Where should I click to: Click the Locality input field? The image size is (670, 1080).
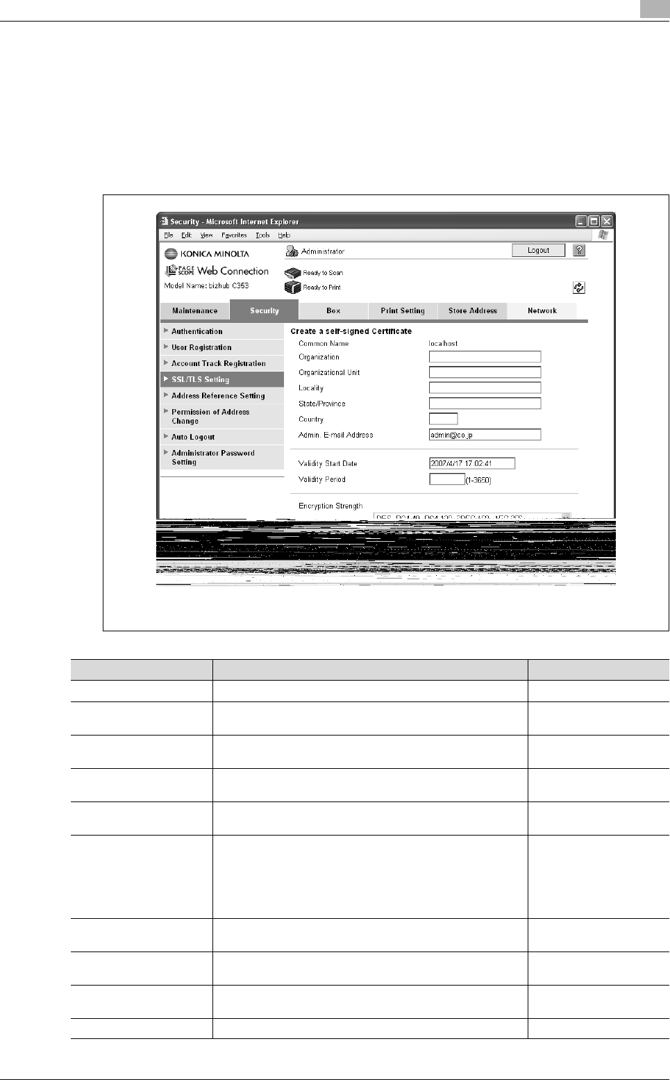pyautogui.click(x=485, y=388)
